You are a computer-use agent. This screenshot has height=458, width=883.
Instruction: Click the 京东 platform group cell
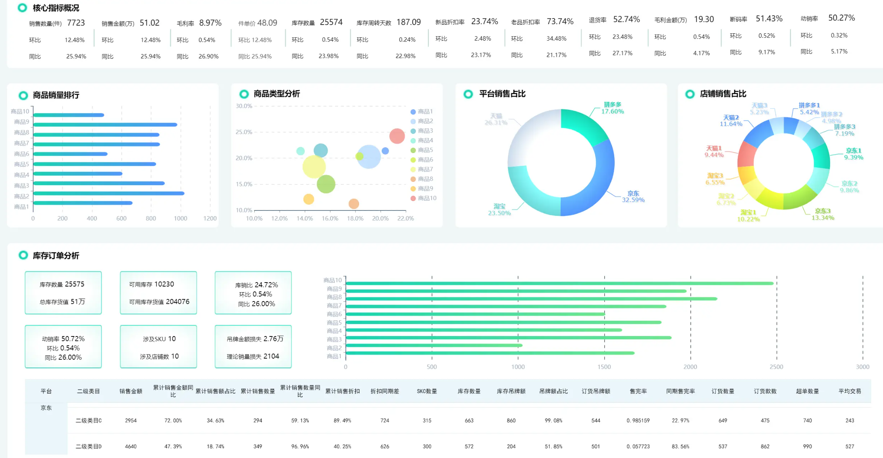46,408
